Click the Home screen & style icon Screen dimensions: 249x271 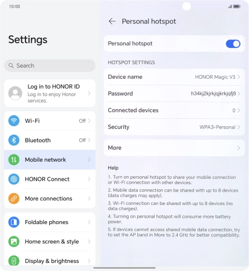pos(14,241)
